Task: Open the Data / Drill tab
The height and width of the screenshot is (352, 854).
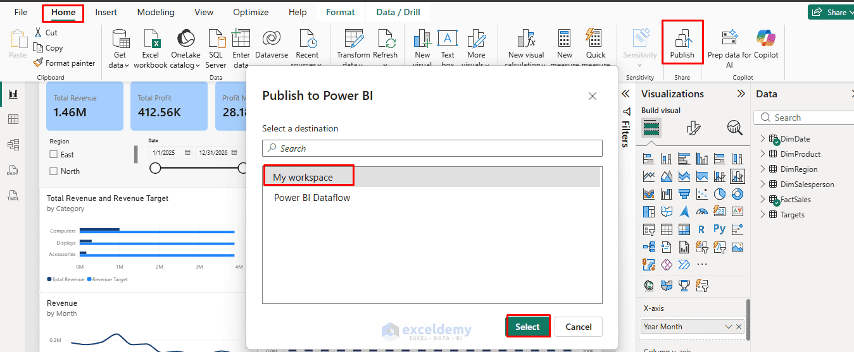Action: [x=398, y=12]
